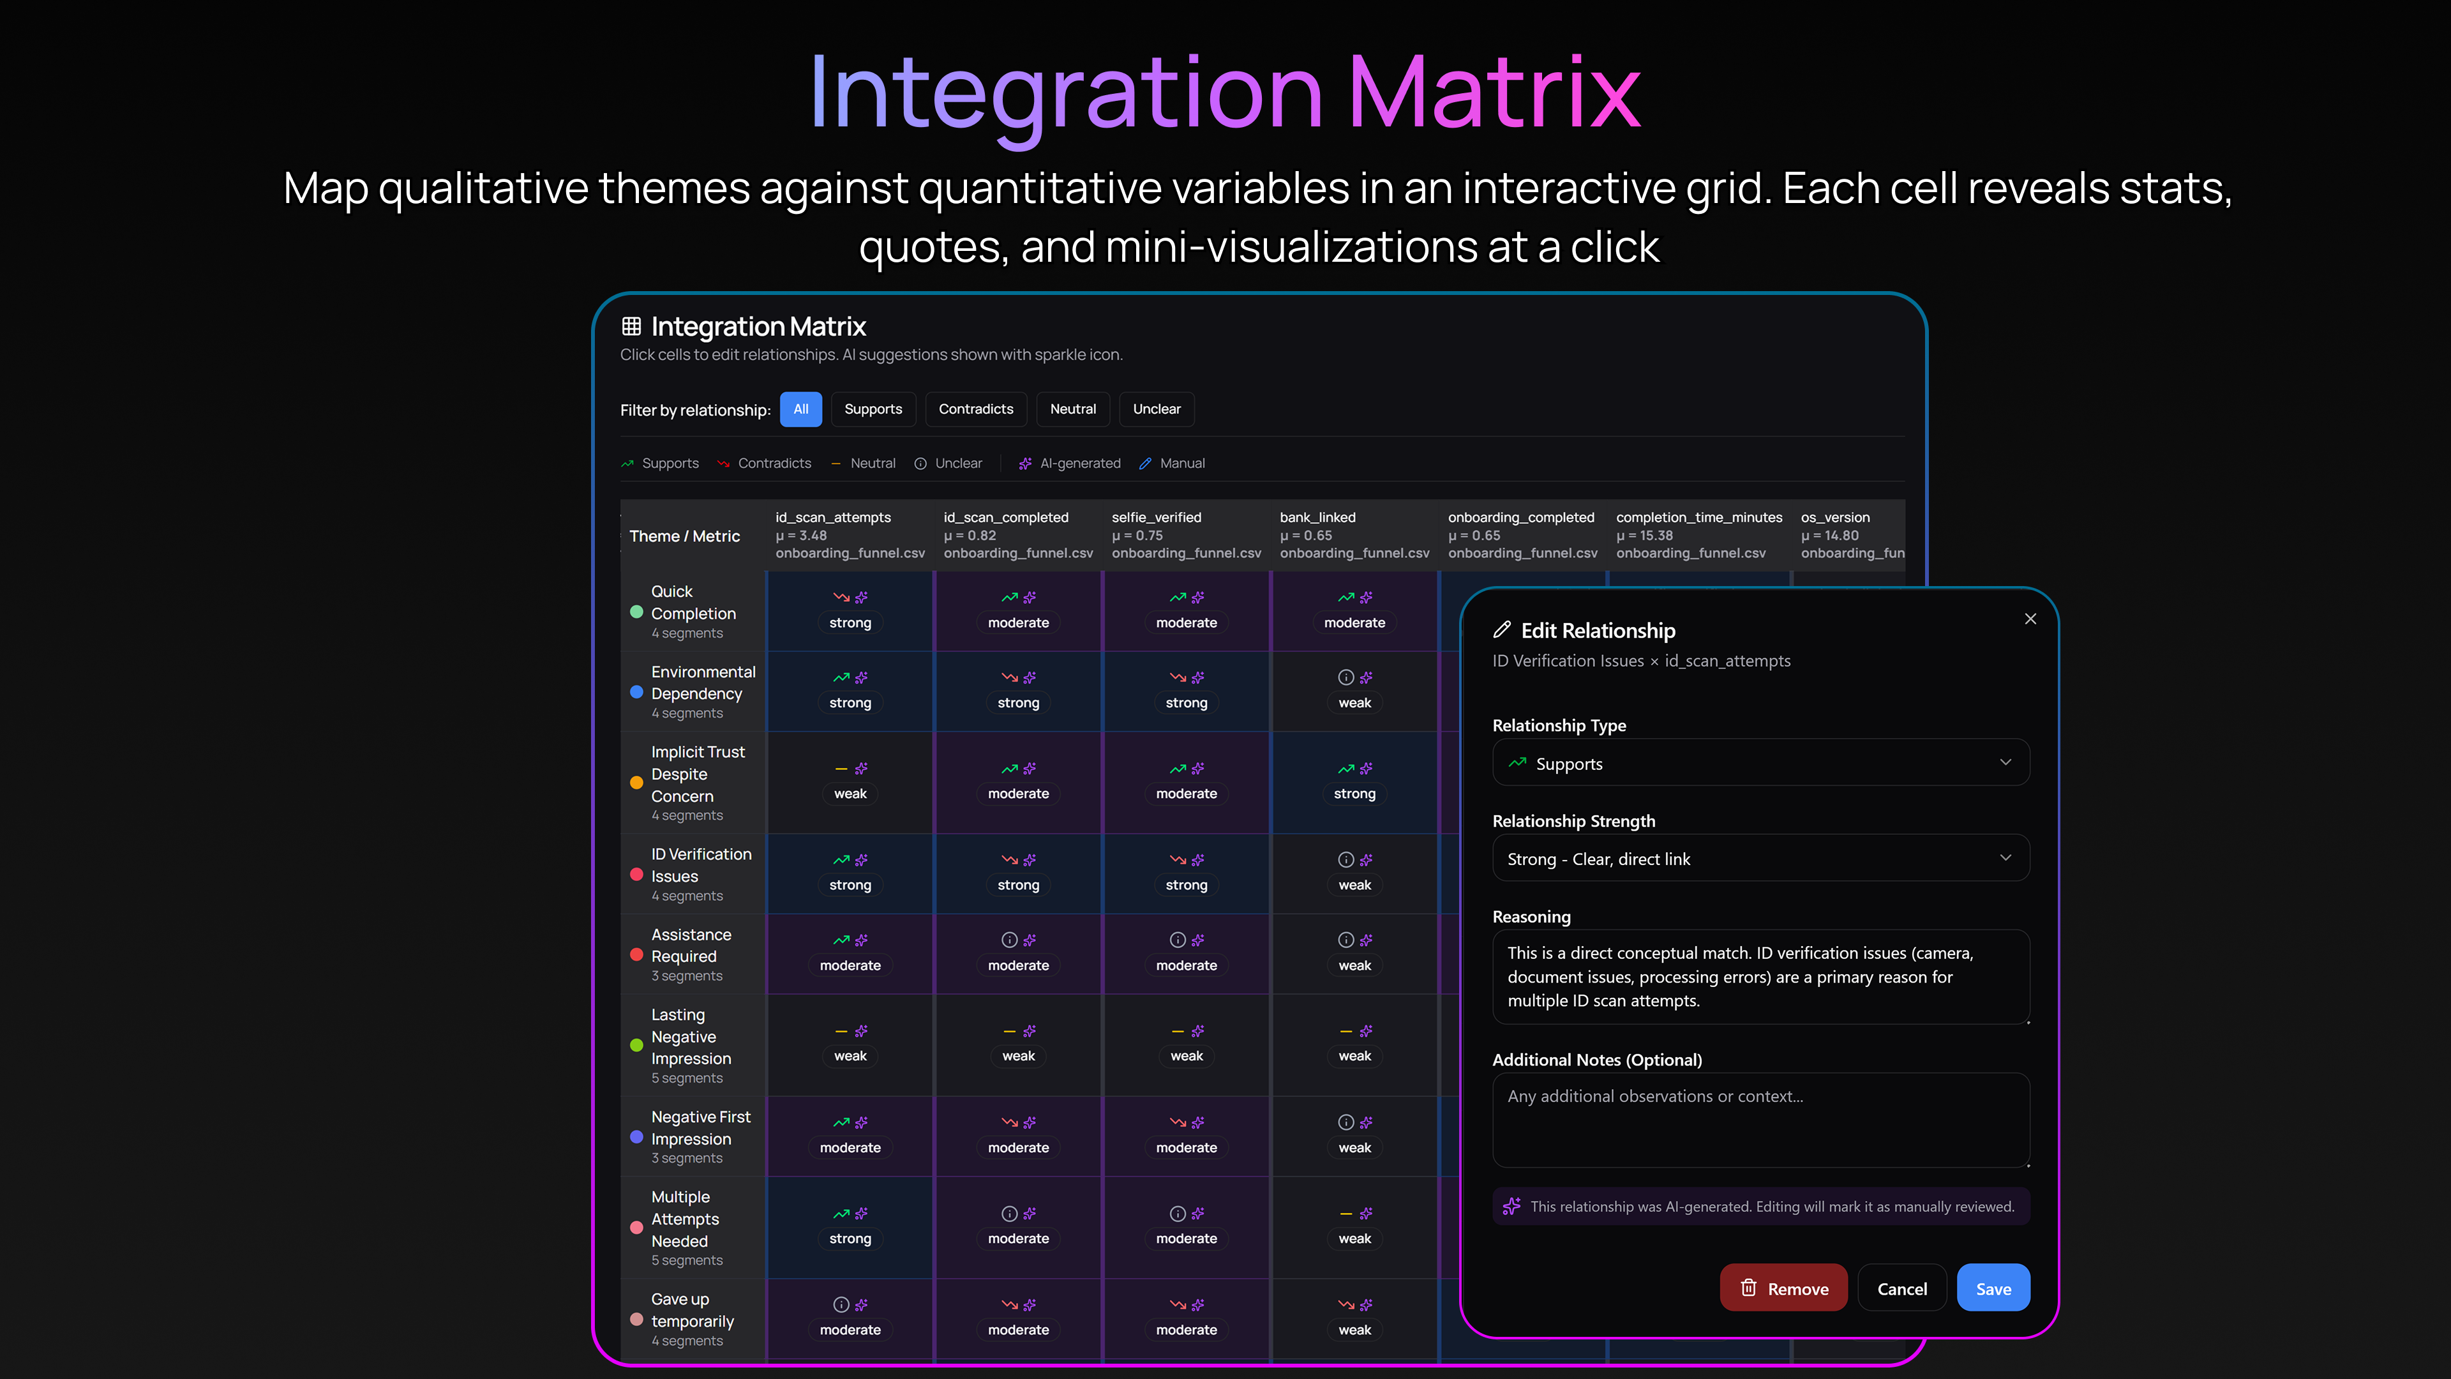Toggle the Unclear relationship filter
Image resolution: width=2451 pixels, height=1379 pixels.
(1156, 409)
